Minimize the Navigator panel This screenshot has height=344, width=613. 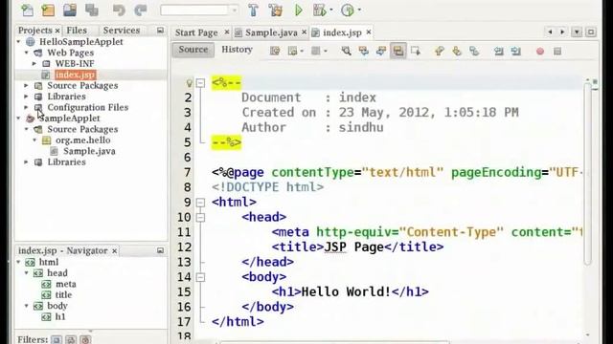[x=160, y=250]
